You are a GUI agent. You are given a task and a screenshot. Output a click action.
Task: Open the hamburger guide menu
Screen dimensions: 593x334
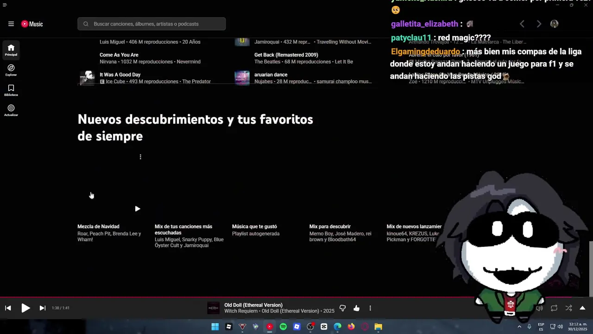point(11,24)
